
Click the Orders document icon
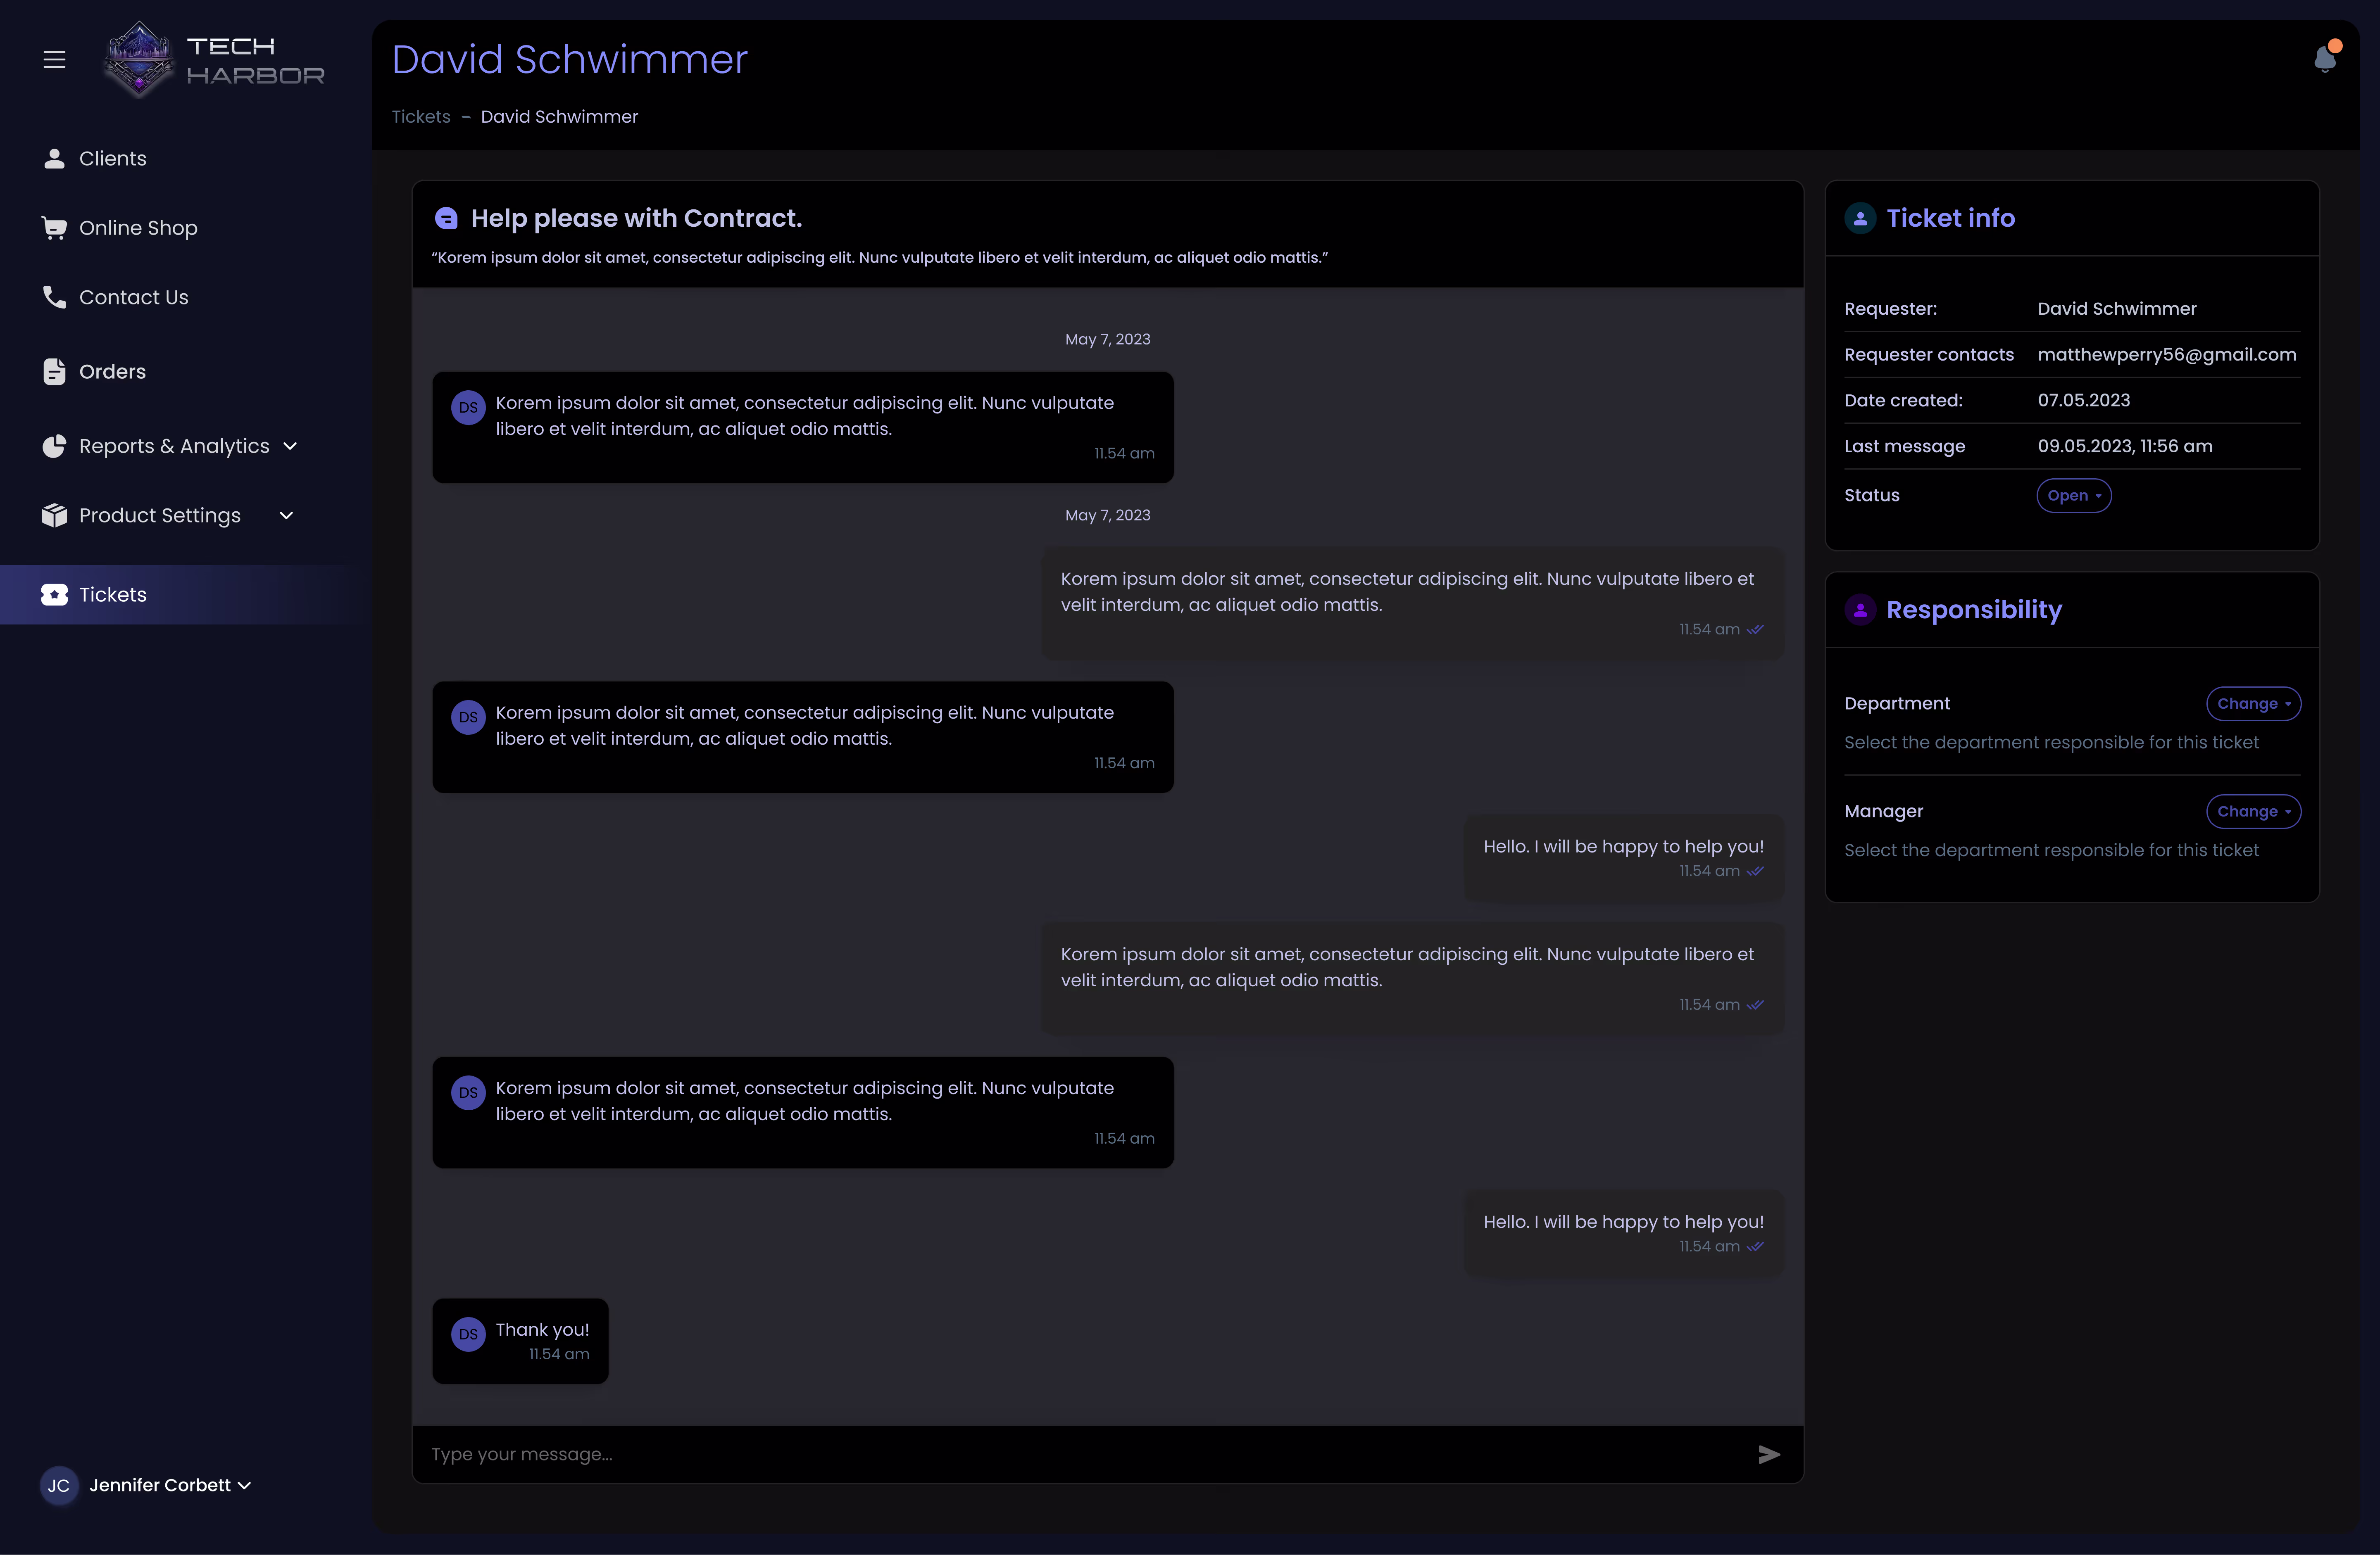[54, 372]
